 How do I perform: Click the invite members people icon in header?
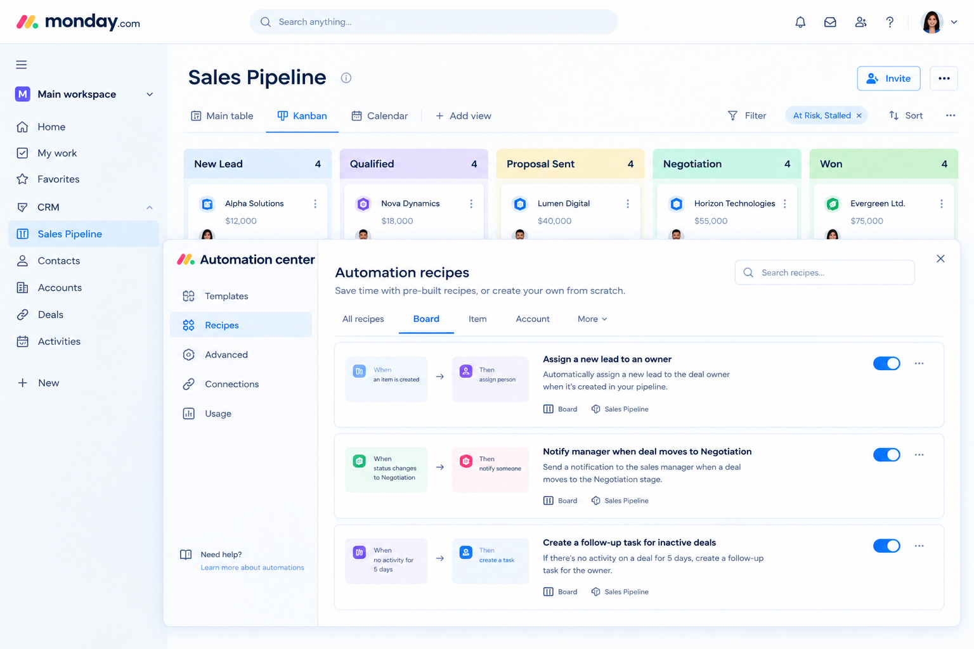860,22
